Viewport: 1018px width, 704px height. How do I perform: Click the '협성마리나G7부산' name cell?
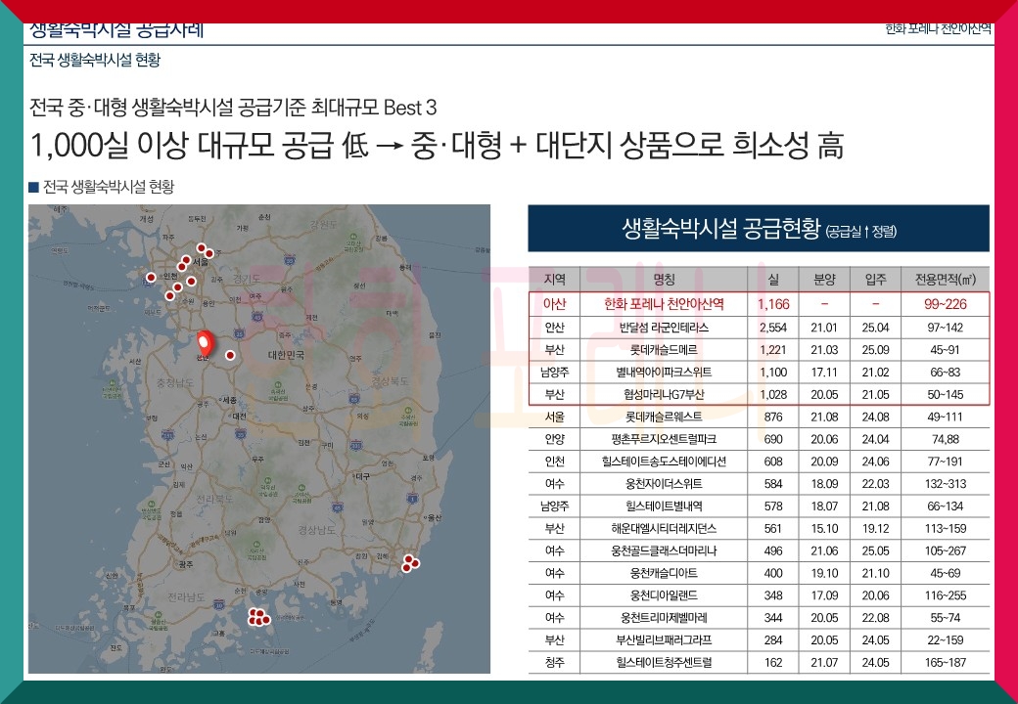[665, 394]
